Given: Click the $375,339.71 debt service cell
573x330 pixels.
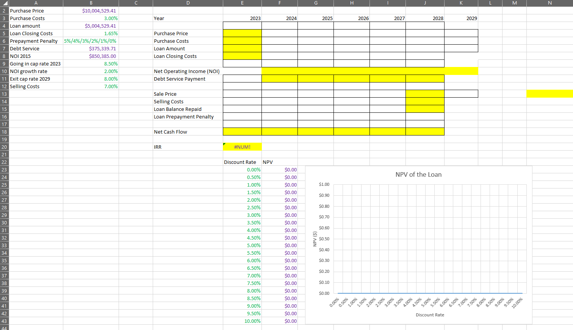Looking at the screenshot, I should (x=91, y=48).
